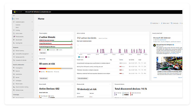Click View all users button
The width and height of the screenshot is (194, 108).
(x=43, y=78)
